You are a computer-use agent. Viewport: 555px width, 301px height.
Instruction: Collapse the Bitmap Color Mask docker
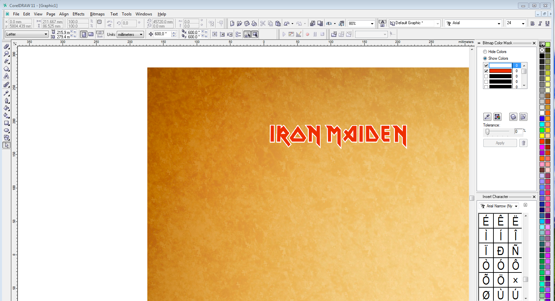pos(479,43)
